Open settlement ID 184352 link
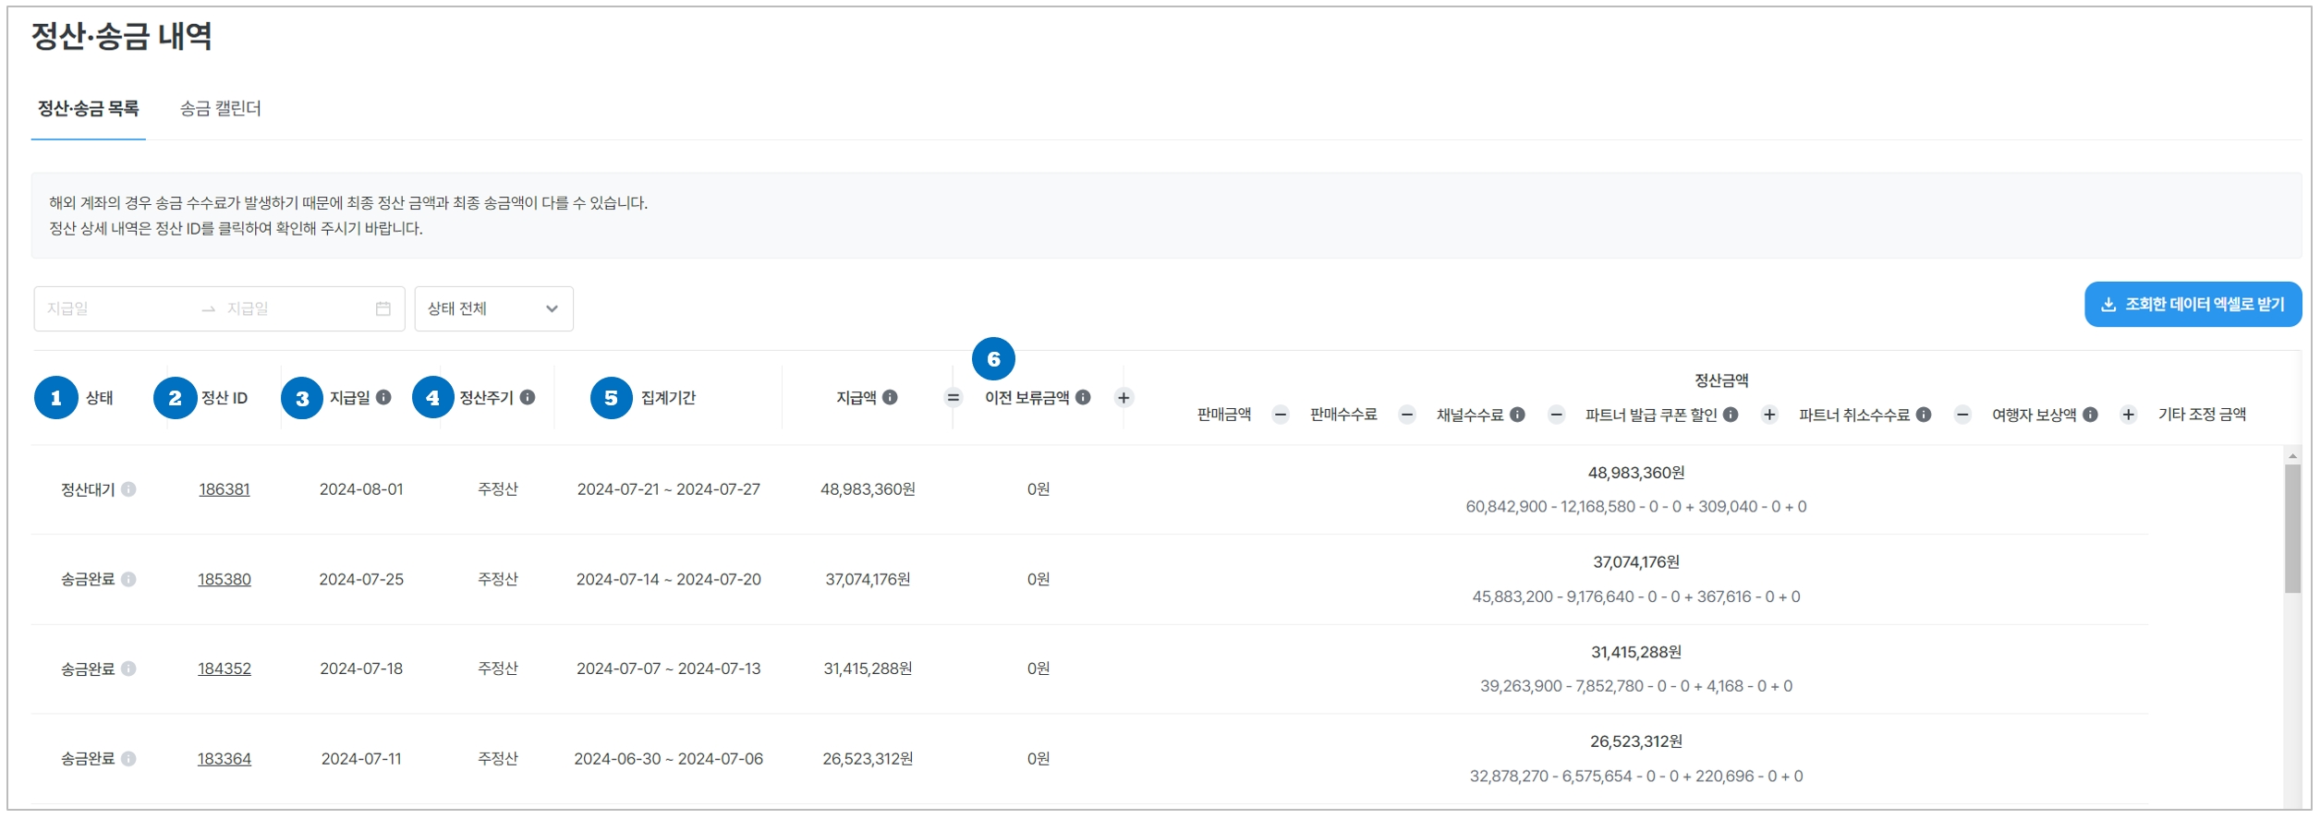The image size is (2320, 819). click(225, 668)
